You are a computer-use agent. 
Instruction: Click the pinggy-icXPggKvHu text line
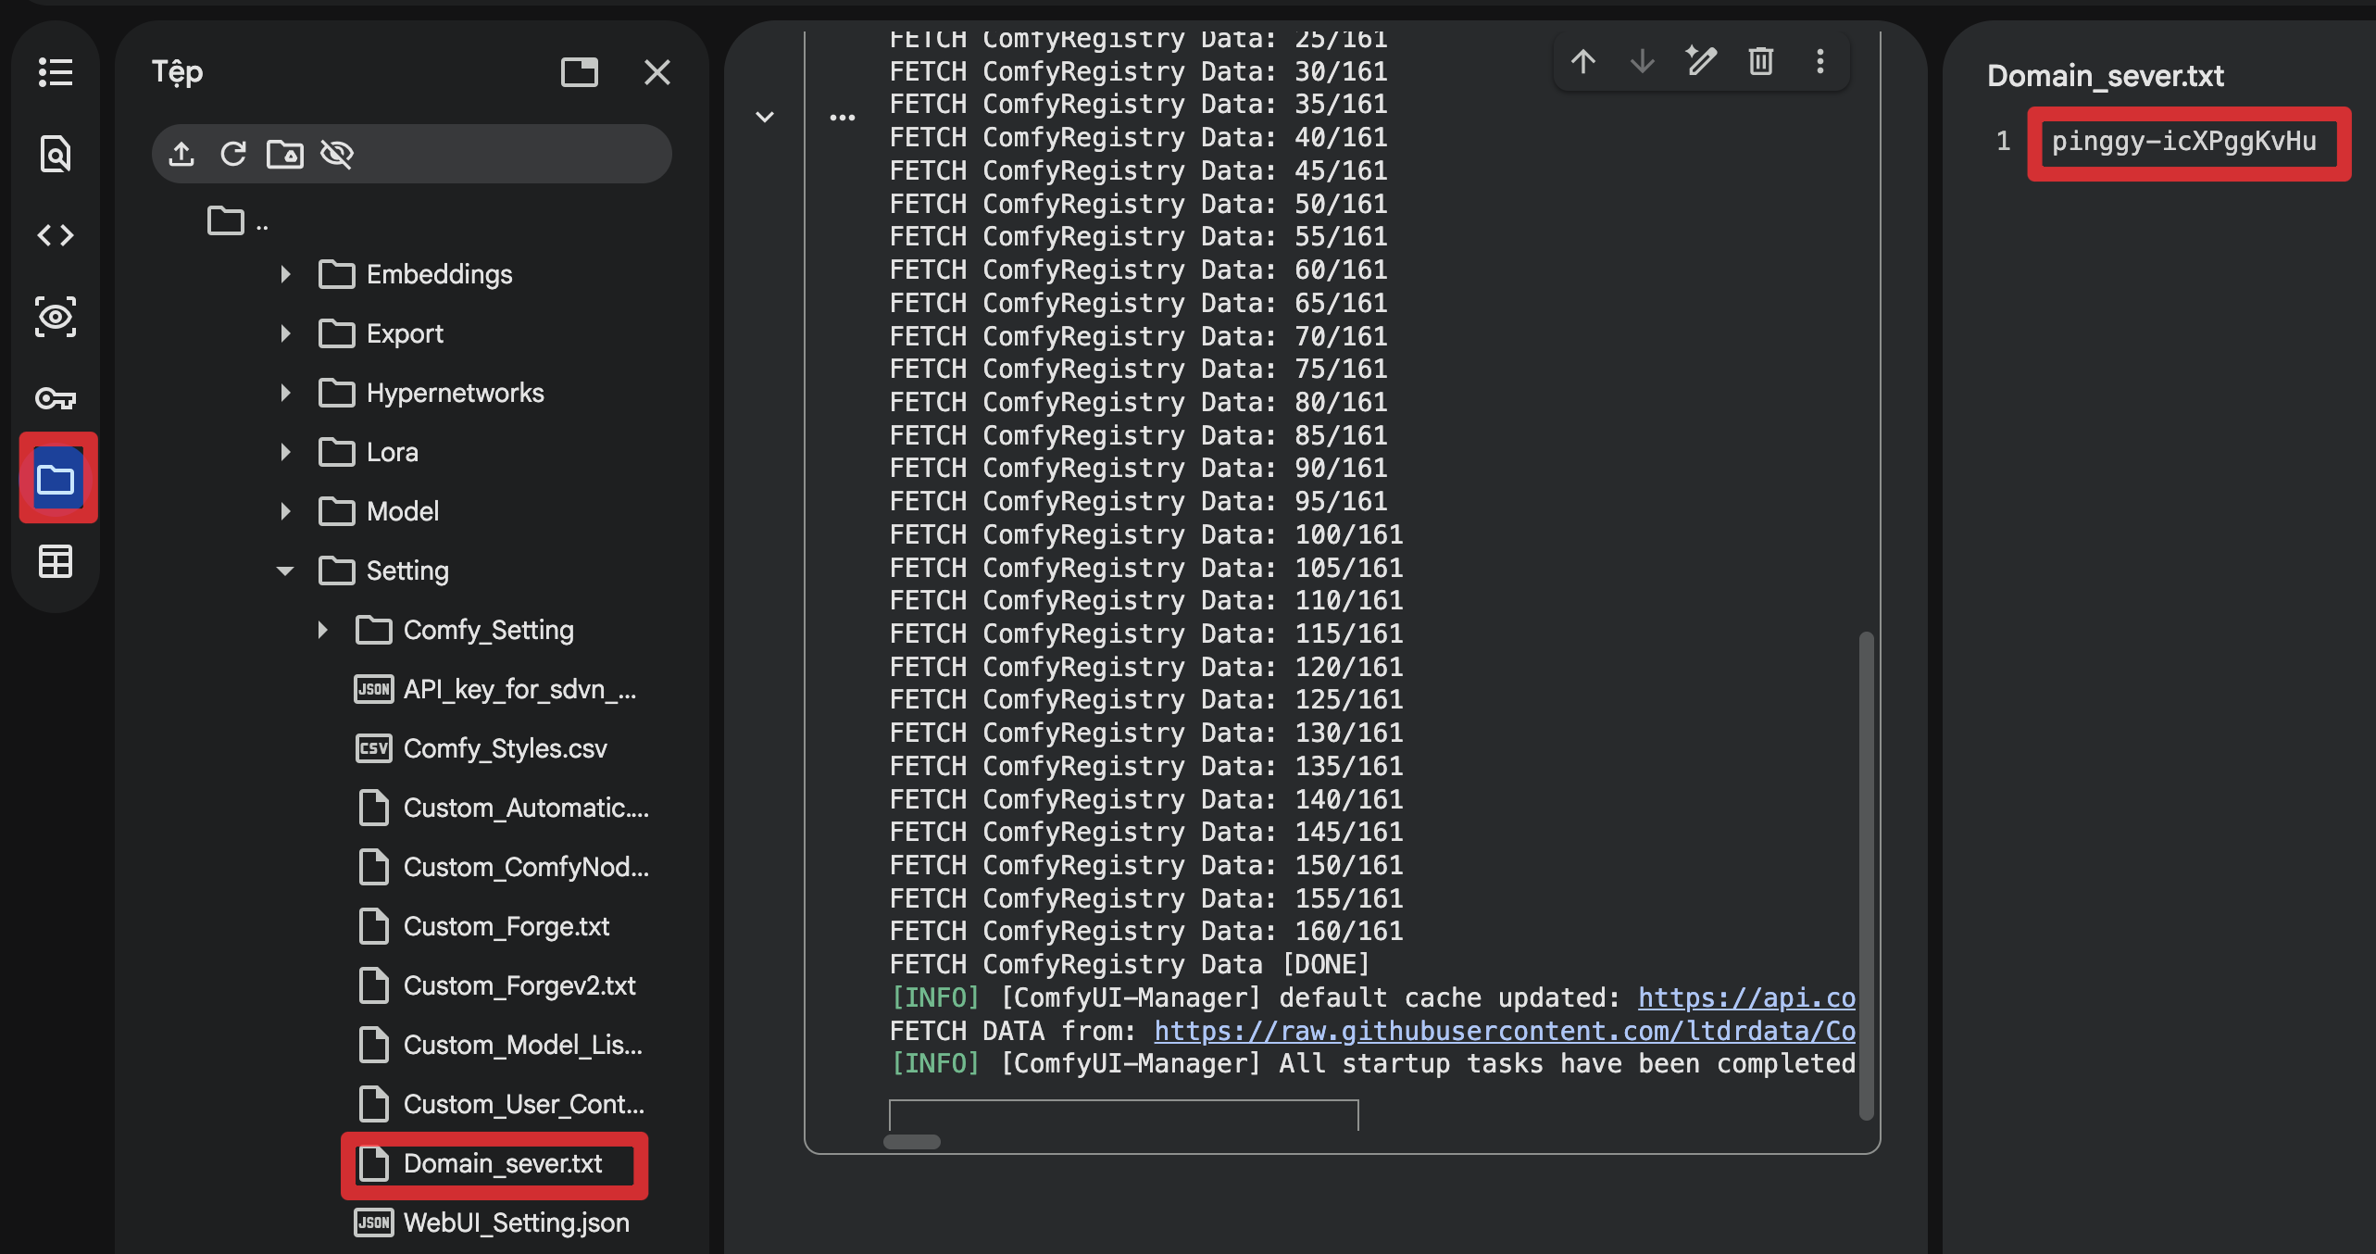(2183, 142)
